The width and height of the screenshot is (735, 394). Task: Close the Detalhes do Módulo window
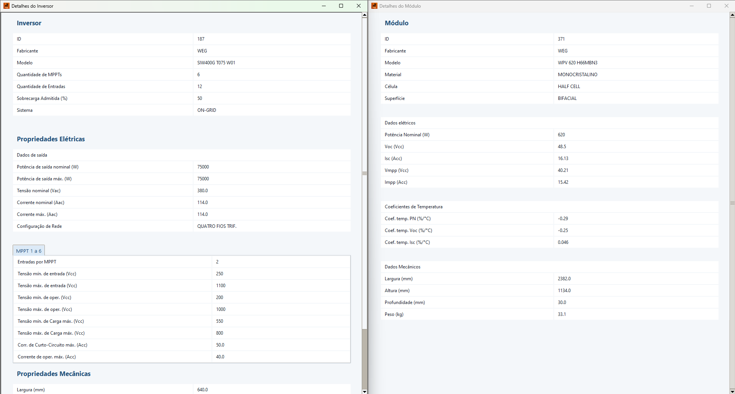click(x=726, y=6)
